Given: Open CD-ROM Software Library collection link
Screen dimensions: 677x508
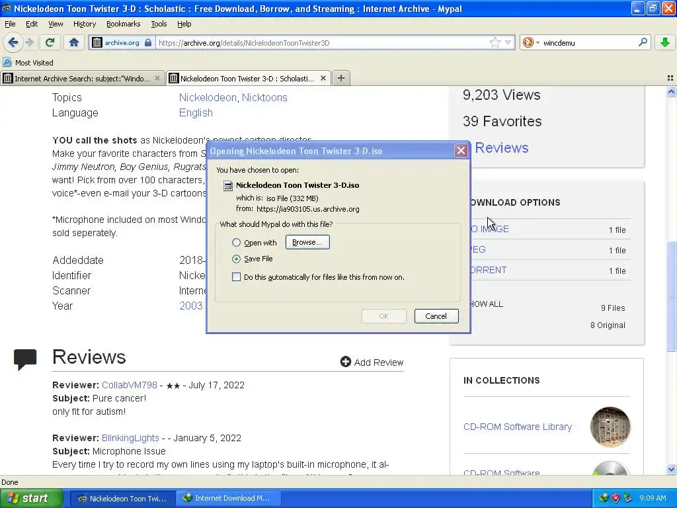Looking at the screenshot, I should click(517, 427).
